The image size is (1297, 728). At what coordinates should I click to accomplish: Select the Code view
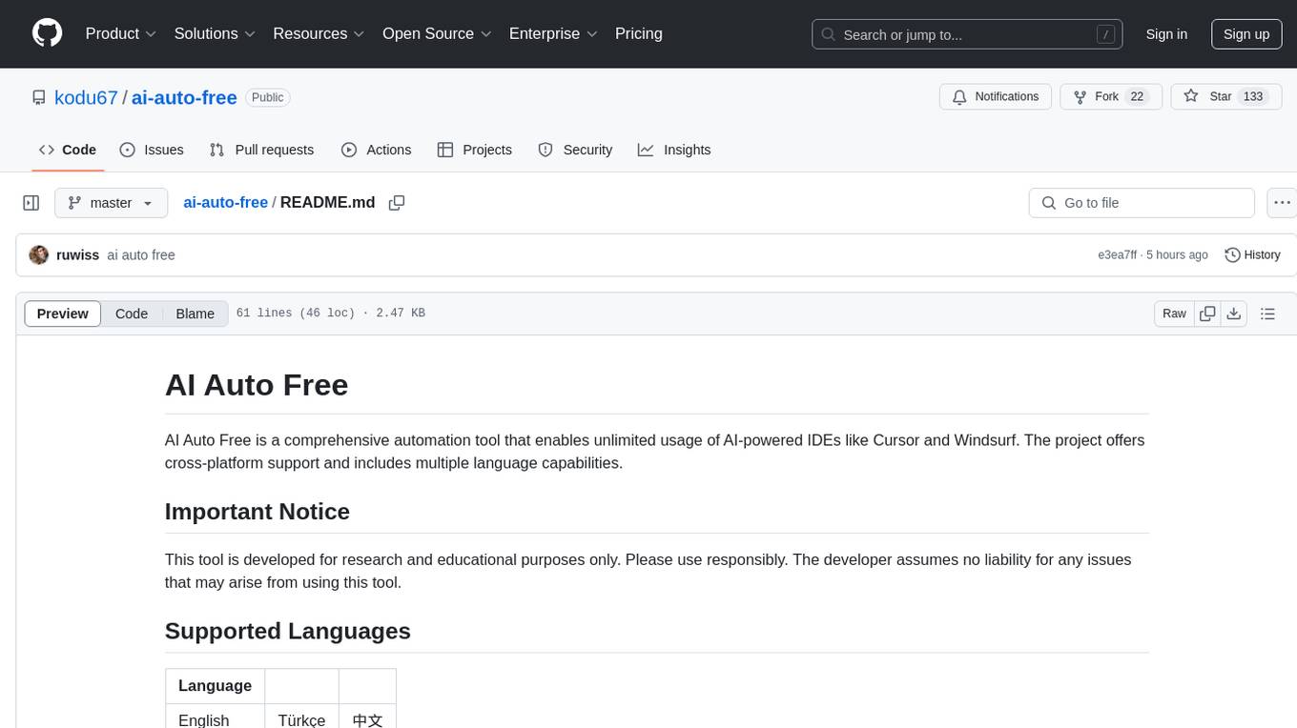(132, 313)
